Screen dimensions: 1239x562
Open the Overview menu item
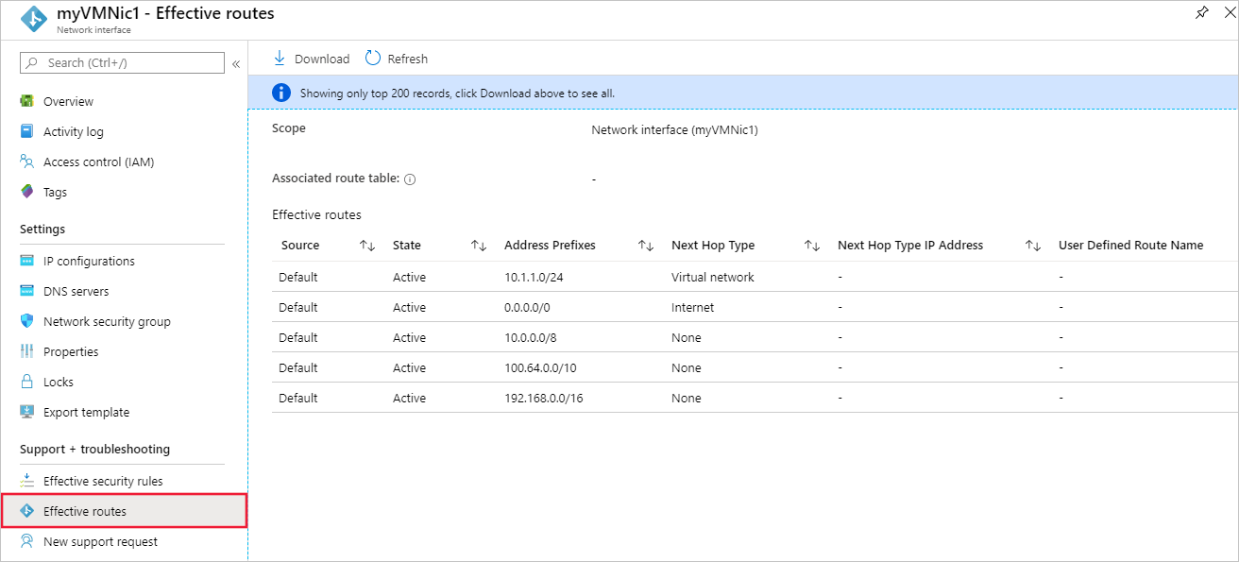[68, 101]
